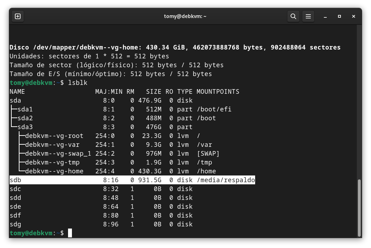Click the /media/respaldo mountpoint text
Screen dimensions: 371x248
[226, 180]
